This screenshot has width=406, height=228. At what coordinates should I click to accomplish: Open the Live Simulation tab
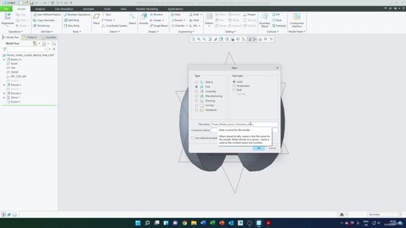pos(64,9)
